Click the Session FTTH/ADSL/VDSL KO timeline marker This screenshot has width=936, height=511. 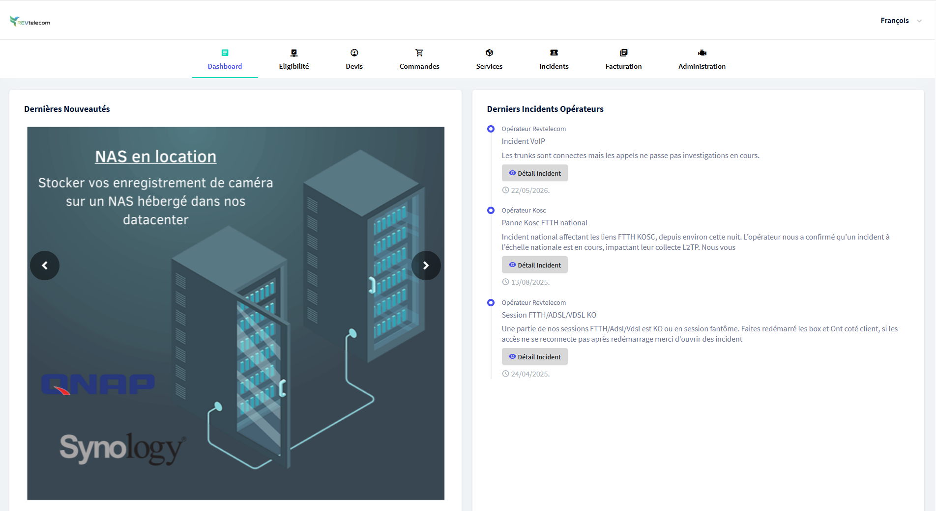491,303
